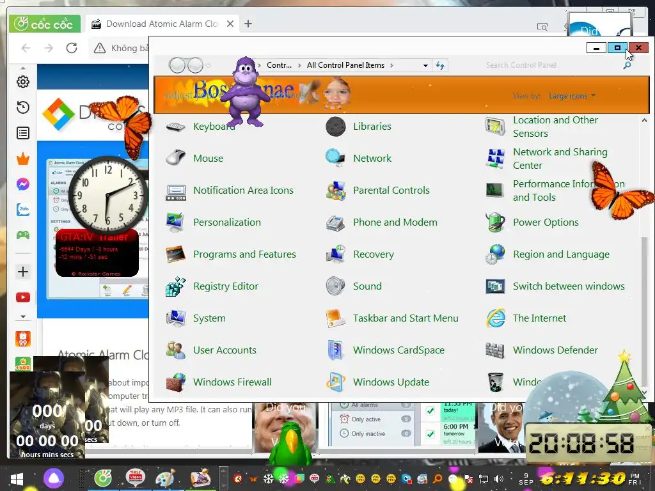655x491 pixels.
Task: Open Performance Information and Tools
Action: (x=555, y=191)
